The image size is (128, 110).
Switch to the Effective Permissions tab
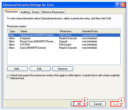click(x=53, y=12)
